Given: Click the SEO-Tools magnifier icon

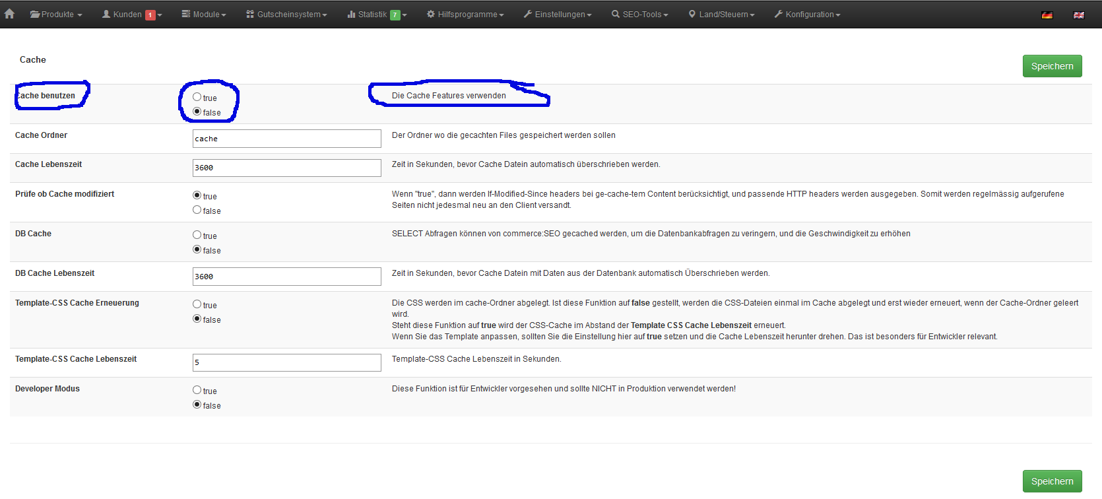Looking at the screenshot, I should 615,14.
